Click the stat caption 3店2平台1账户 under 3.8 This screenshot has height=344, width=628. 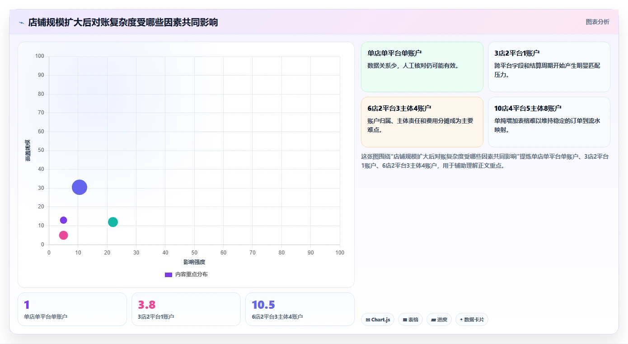click(156, 317)
